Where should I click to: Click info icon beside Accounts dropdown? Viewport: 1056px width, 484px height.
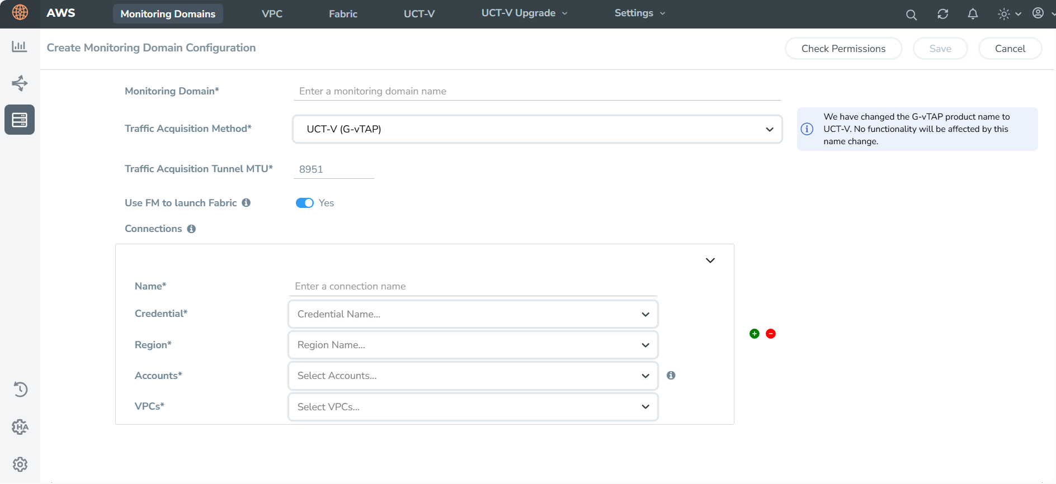pos(671,376)
